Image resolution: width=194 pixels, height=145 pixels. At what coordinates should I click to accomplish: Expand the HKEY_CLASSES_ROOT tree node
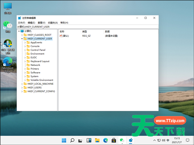(x=22, y=35)
